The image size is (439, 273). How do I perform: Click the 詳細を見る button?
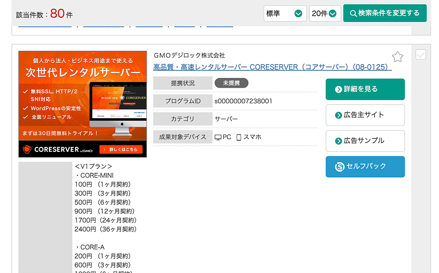tap(365, 89)
